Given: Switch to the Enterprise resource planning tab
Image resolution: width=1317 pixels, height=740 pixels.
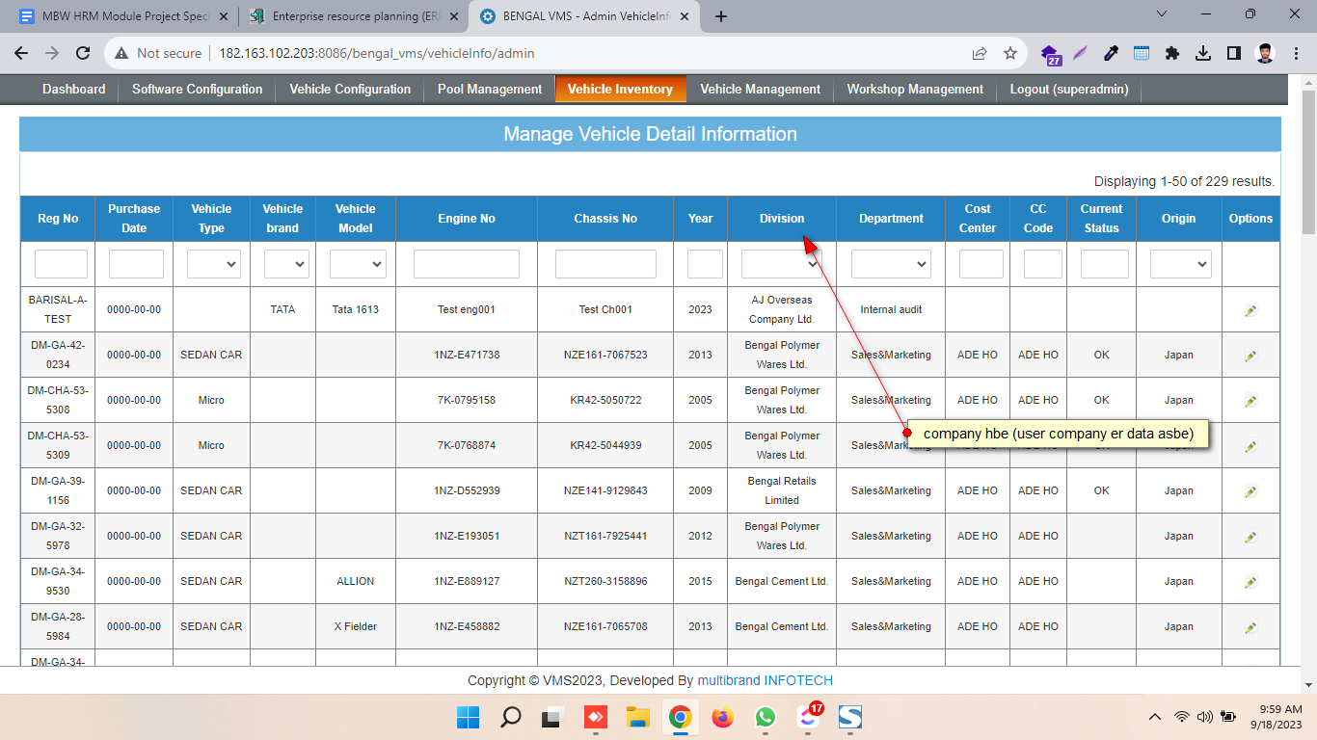Looking at the screenshot, I should (351, 16).
